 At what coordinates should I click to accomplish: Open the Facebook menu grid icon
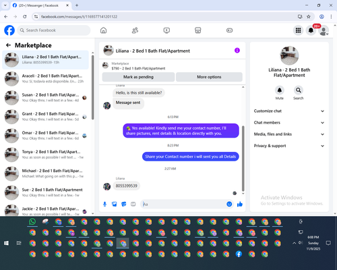[298, 30]
